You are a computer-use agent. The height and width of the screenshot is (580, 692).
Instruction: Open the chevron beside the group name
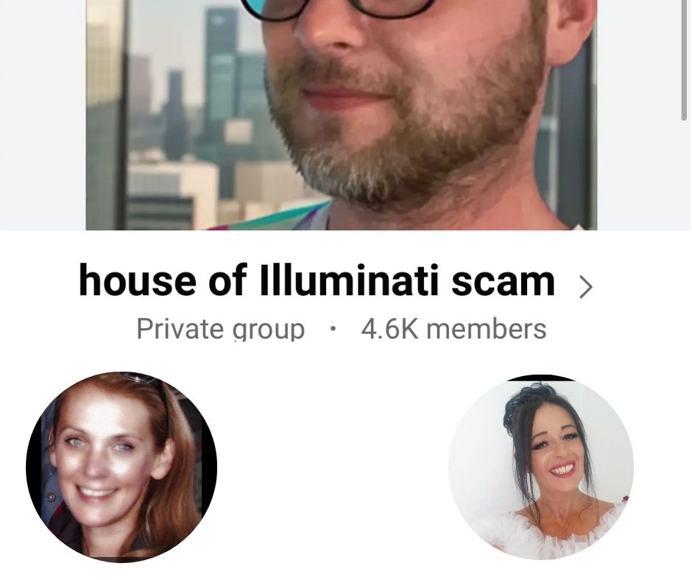[x=586, y=287]
